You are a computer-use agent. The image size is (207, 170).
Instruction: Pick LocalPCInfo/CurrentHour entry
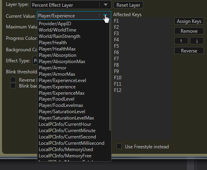[73, 124]
